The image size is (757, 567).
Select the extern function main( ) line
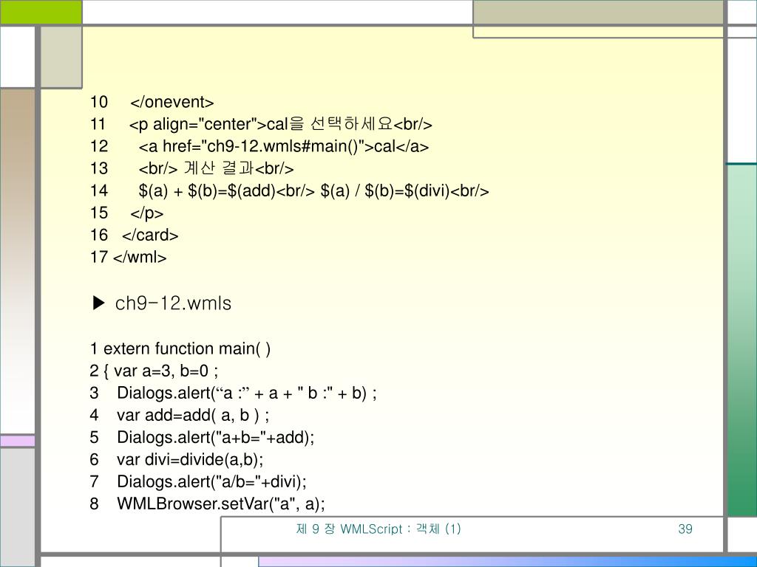pos(180,348)
